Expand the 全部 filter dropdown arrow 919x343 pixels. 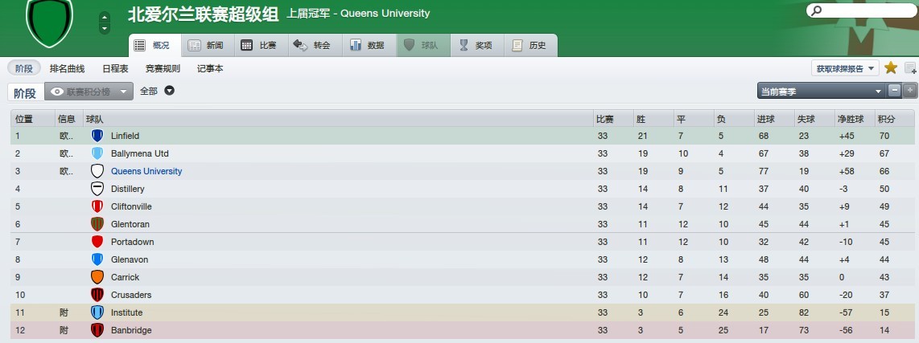coord(169,91)
